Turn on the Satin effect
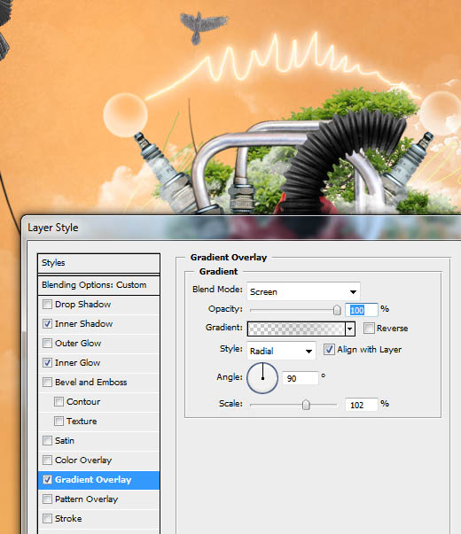461x534 pixels. click(47, 441)
